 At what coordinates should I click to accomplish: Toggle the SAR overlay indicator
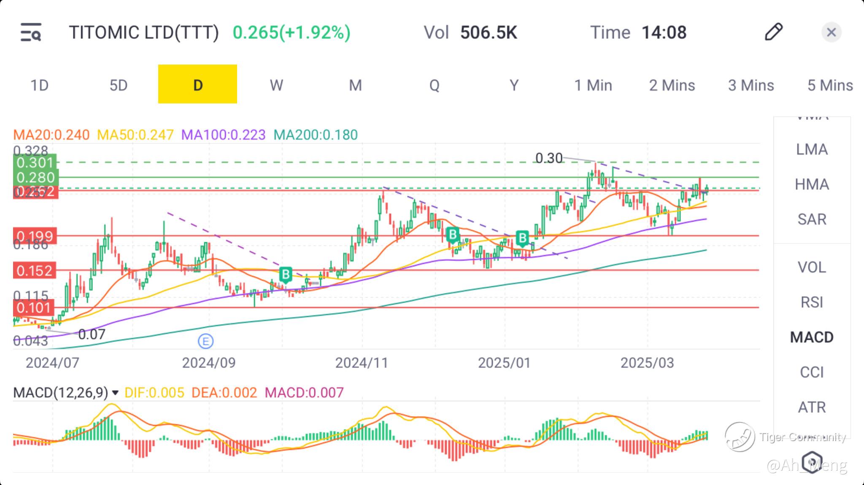coord(812,219)
